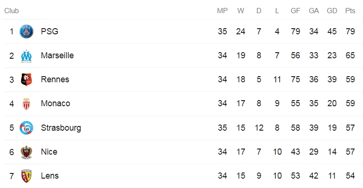Select the Lens team name

50,176
